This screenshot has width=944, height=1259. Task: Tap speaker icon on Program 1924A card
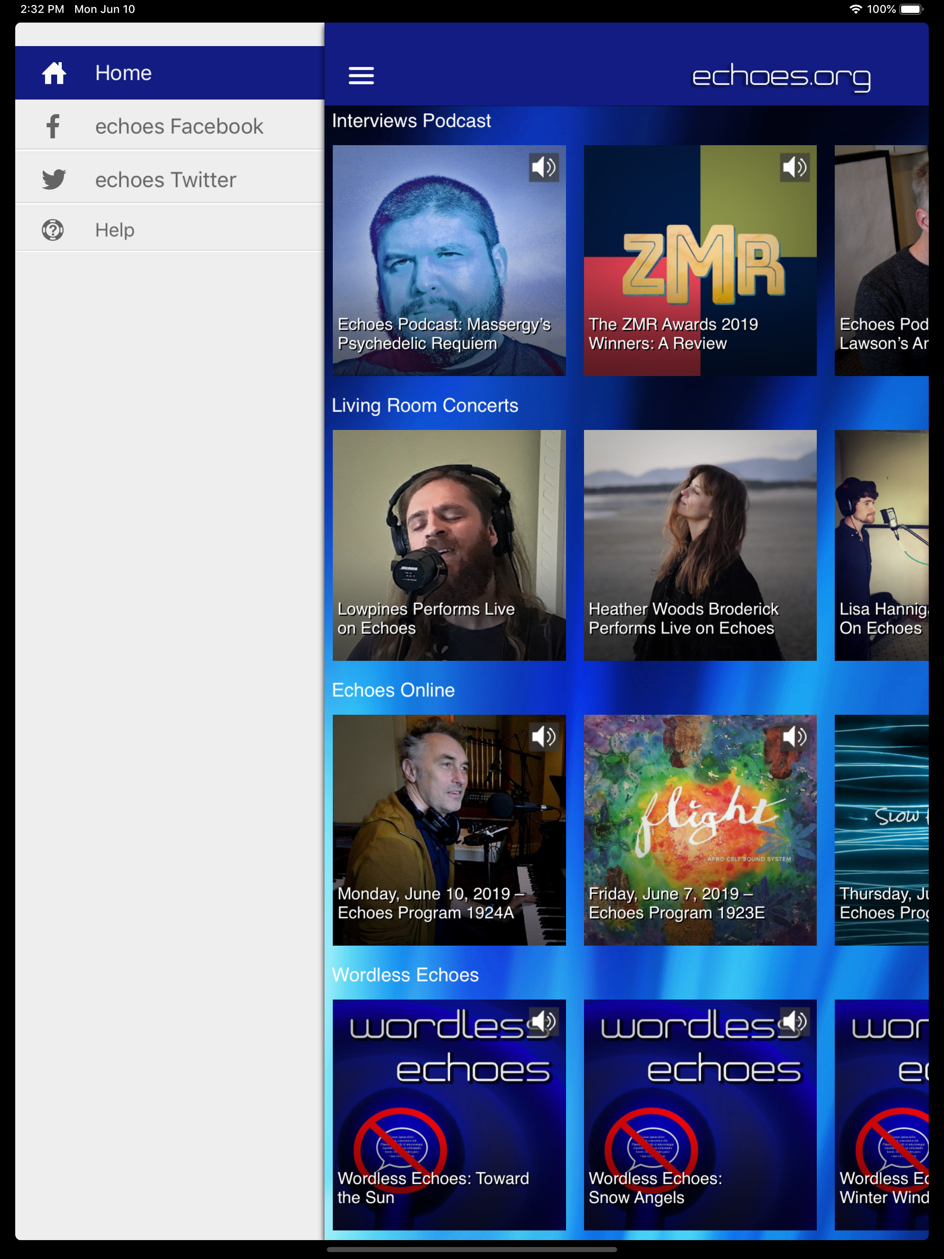(x=543, y=736)
